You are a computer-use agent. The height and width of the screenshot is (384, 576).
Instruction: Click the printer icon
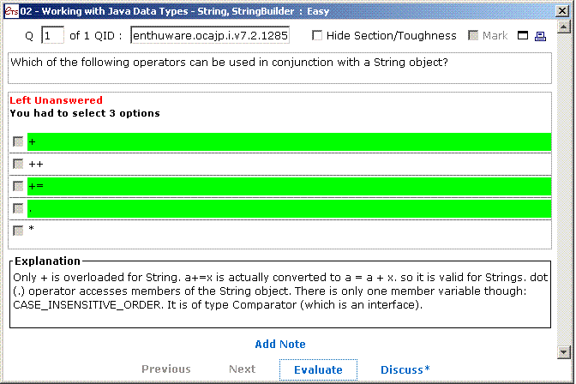(x=540, y=36)
